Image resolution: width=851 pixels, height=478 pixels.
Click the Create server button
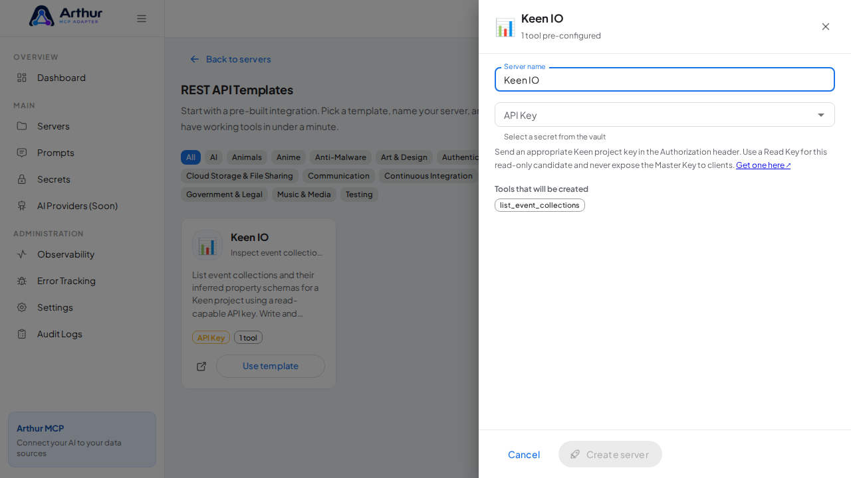pyautogui.click(x=610, y=454)
